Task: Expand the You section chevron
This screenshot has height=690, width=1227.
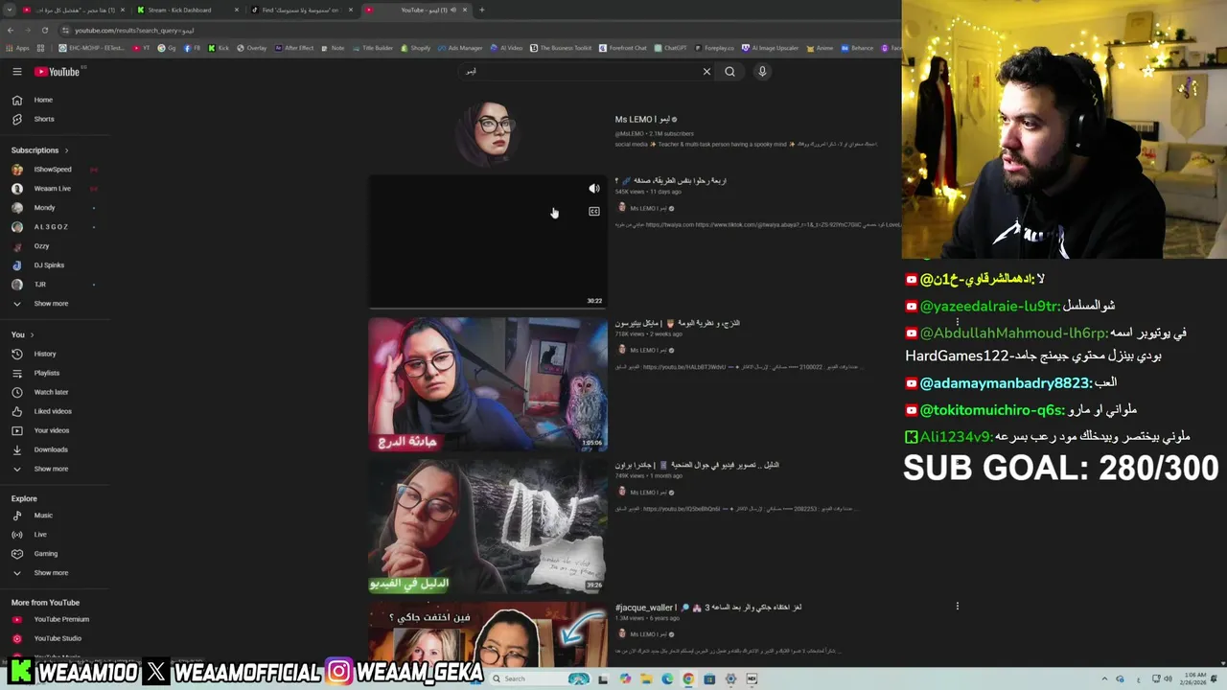Action: (x=32, y=334)
